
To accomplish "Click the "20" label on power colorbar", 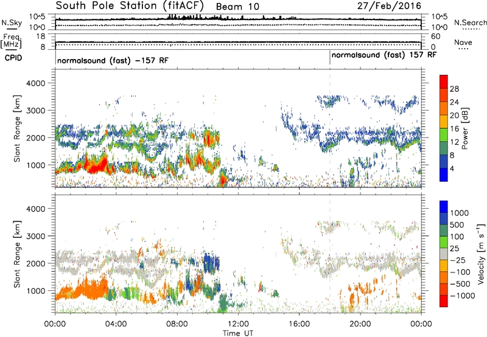I will (x=454, y=116).
